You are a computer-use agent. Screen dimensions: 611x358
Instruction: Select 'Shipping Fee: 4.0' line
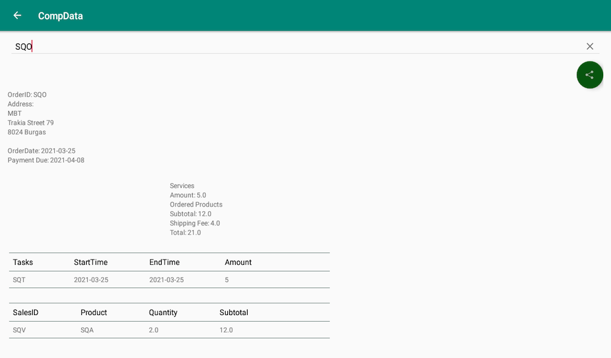(x=195, y=223)
